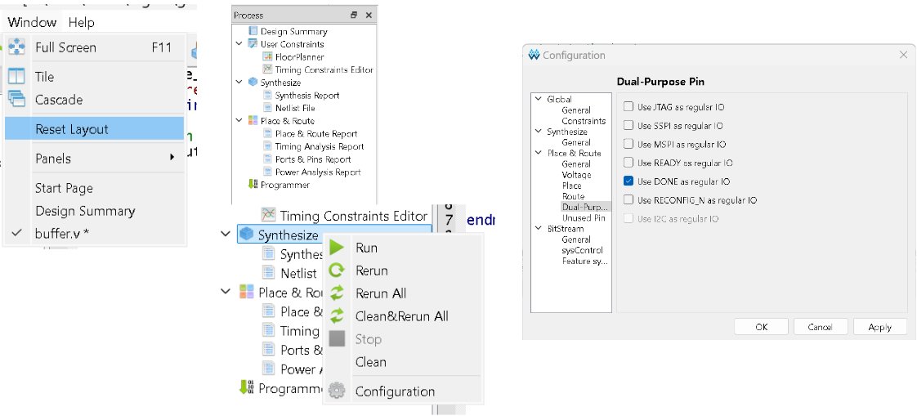Enable Use JTAG as regular IO
Screen dimensions: 917x416
pos(628,106)
